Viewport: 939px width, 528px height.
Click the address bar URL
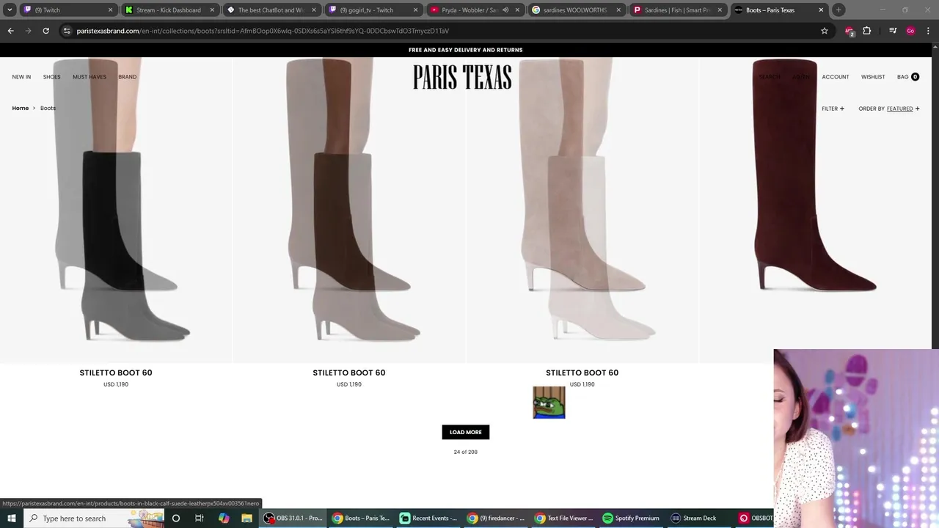[x=263, y=31]
